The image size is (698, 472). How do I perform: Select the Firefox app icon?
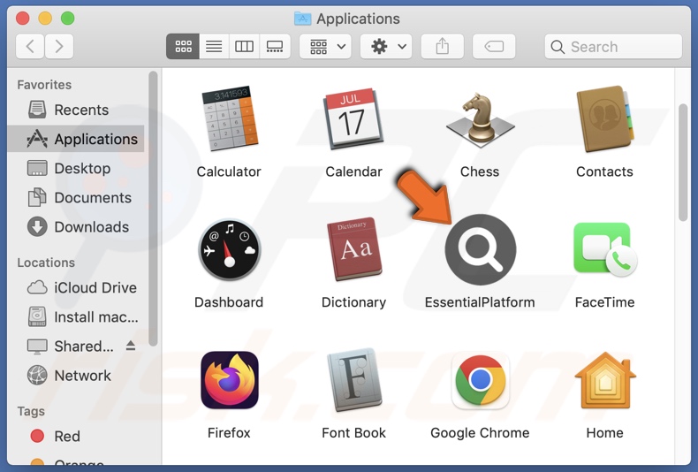click(230, 380)
